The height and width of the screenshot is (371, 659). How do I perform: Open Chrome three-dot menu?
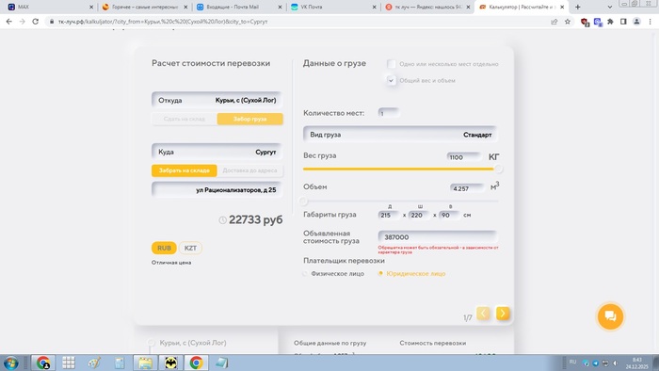pos(651,22)
